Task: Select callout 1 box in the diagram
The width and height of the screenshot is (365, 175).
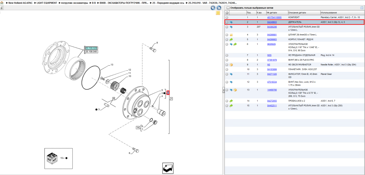Action: [171, 99]
